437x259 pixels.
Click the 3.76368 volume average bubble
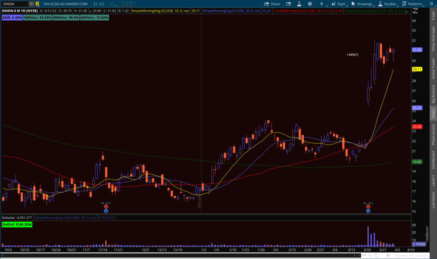pos(419,244)
